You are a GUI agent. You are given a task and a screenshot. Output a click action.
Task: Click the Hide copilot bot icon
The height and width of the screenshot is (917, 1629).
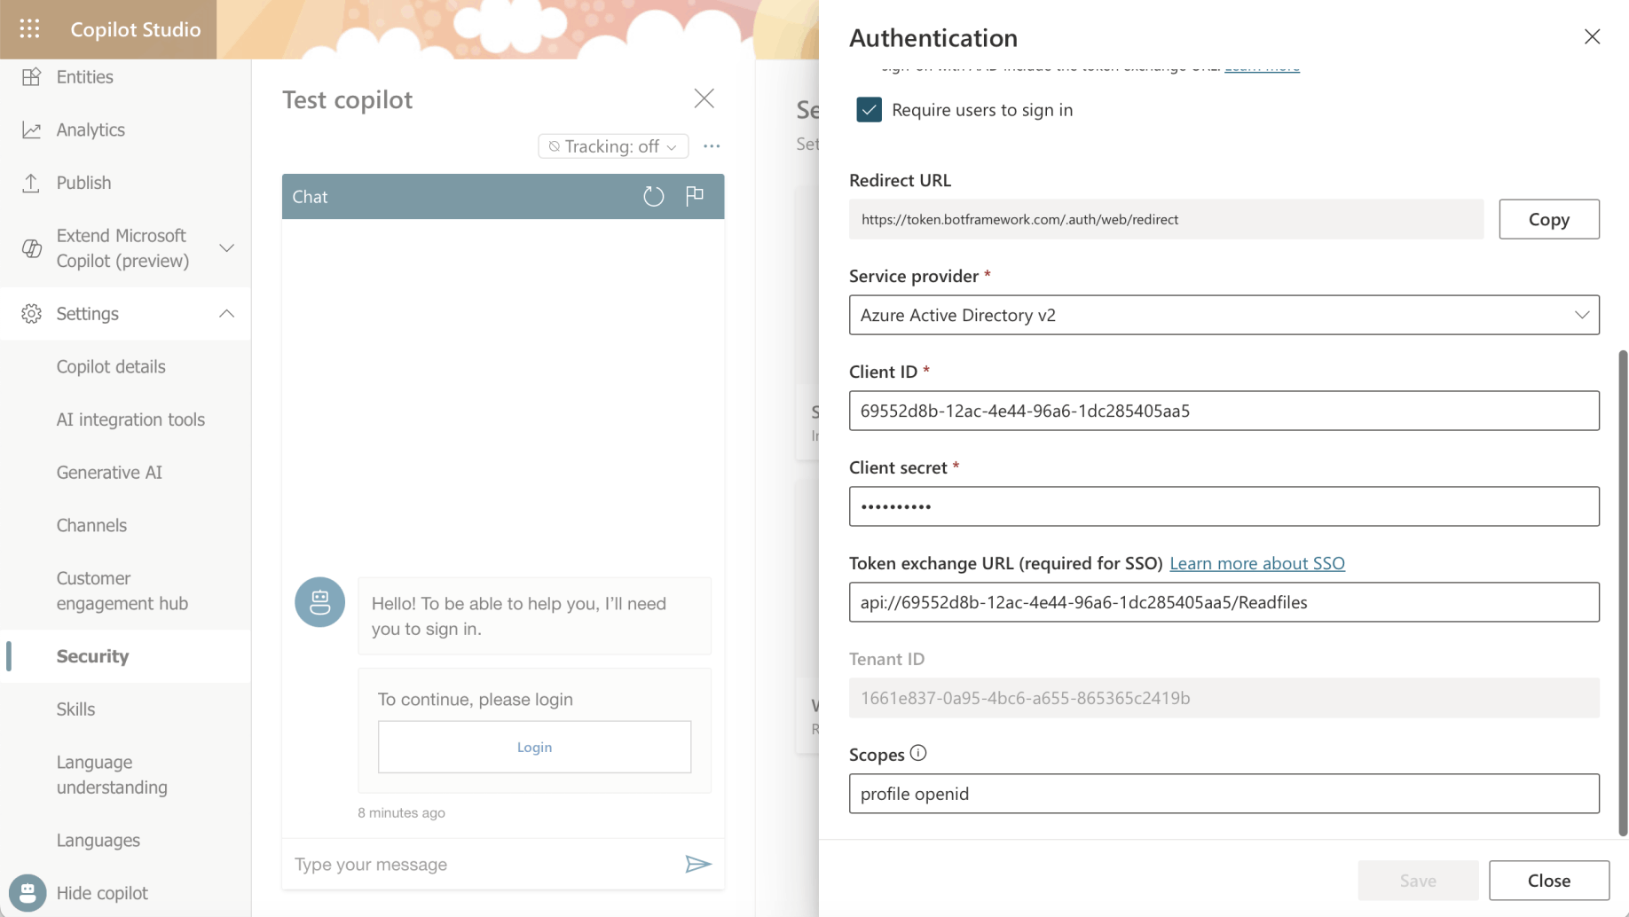tap(28, 893)
